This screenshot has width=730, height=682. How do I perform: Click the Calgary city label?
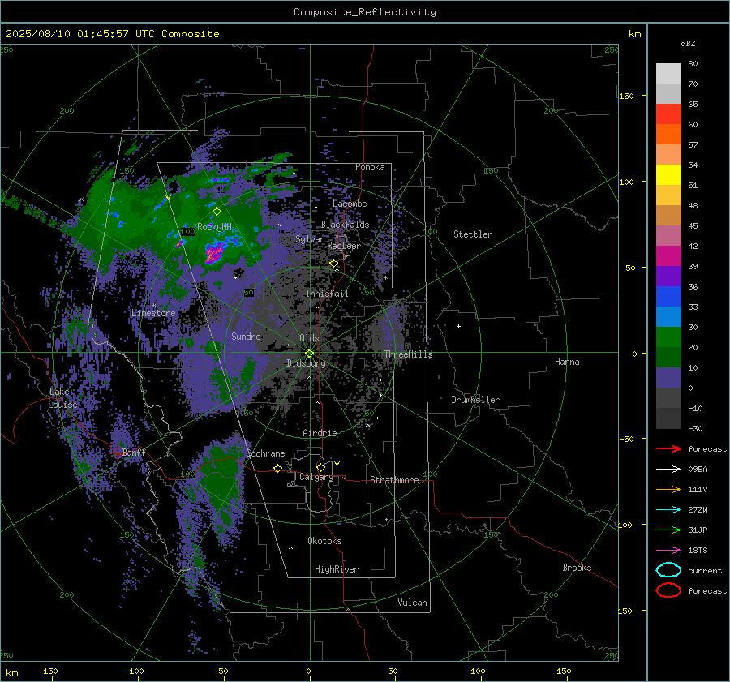tap(316, 477)
